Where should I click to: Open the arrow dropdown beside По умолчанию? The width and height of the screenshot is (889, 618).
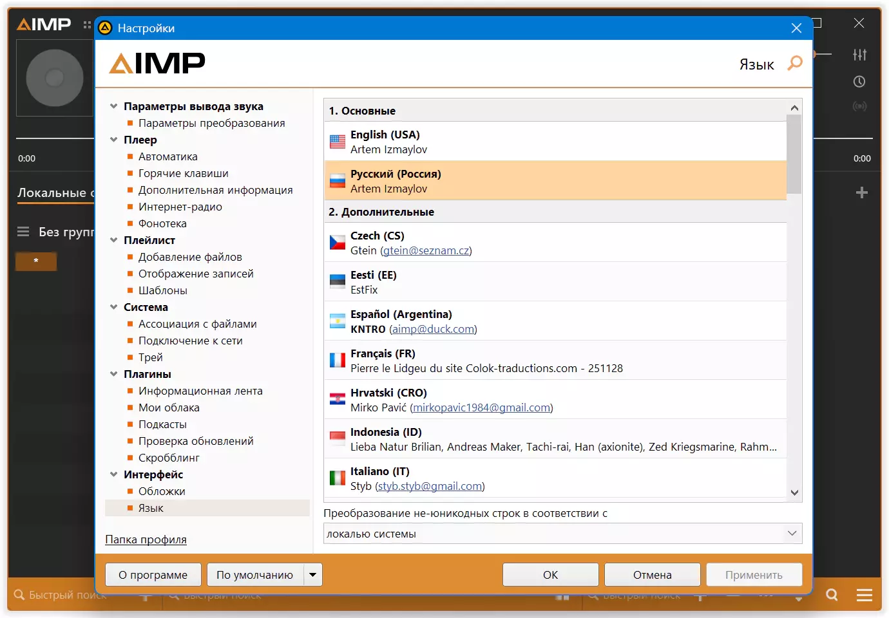(312, 575)
